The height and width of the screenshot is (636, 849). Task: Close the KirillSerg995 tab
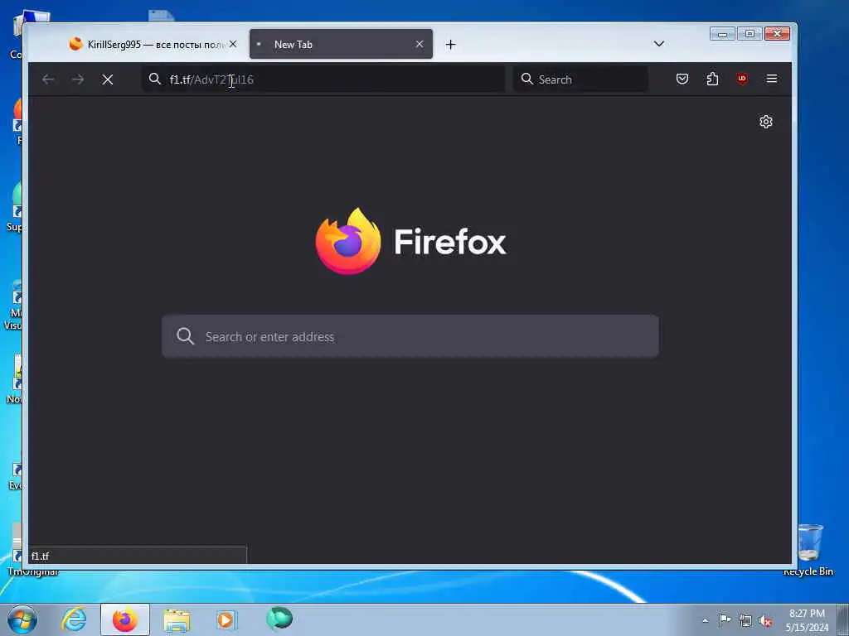pyautogui.click(x=233, y=44)
